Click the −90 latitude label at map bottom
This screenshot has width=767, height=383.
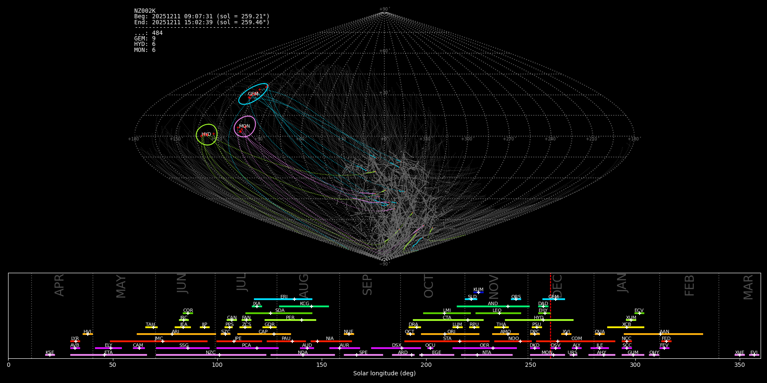(384, 264)
